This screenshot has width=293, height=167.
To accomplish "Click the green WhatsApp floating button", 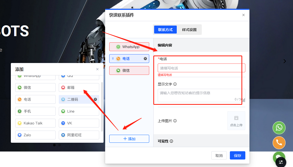I will point(279,128).
